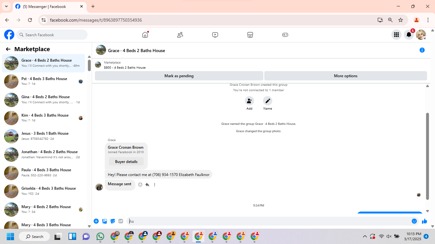The height and width of the screenshot is (244, 435).
Task: Open Jesus · 3 Beds 1 Bath House chat
Action: coord(44,136)
